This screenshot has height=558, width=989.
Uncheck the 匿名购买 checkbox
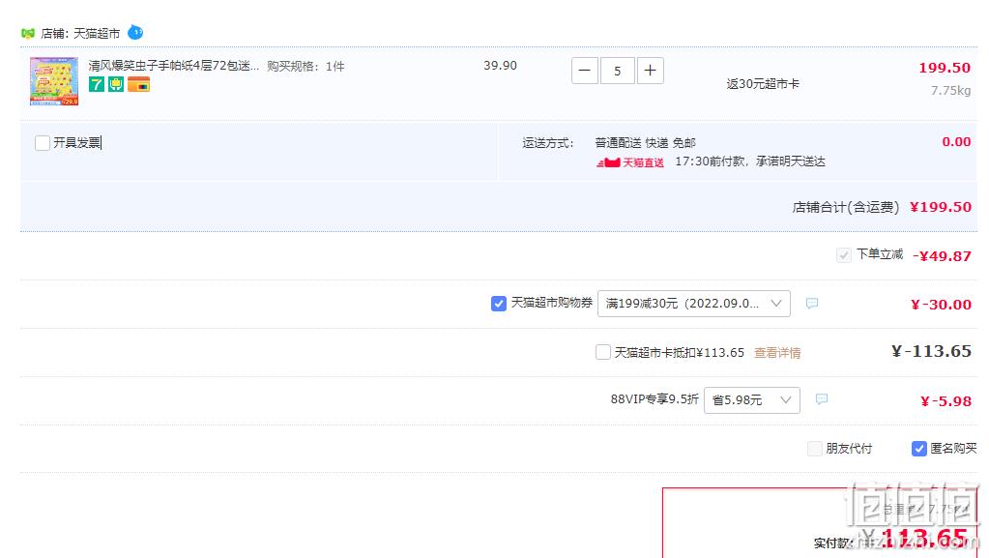click(x=919, y=449)
